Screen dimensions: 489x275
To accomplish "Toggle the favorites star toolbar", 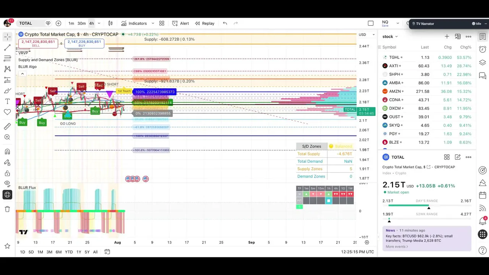I will pos(7,246).
